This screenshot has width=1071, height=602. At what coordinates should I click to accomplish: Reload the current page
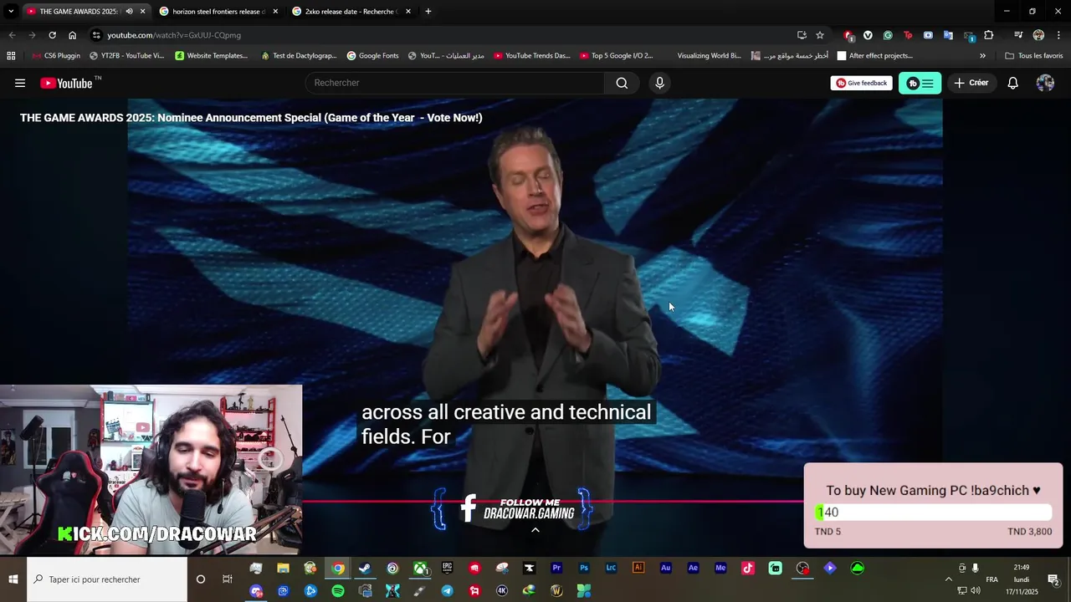[52, 35]
